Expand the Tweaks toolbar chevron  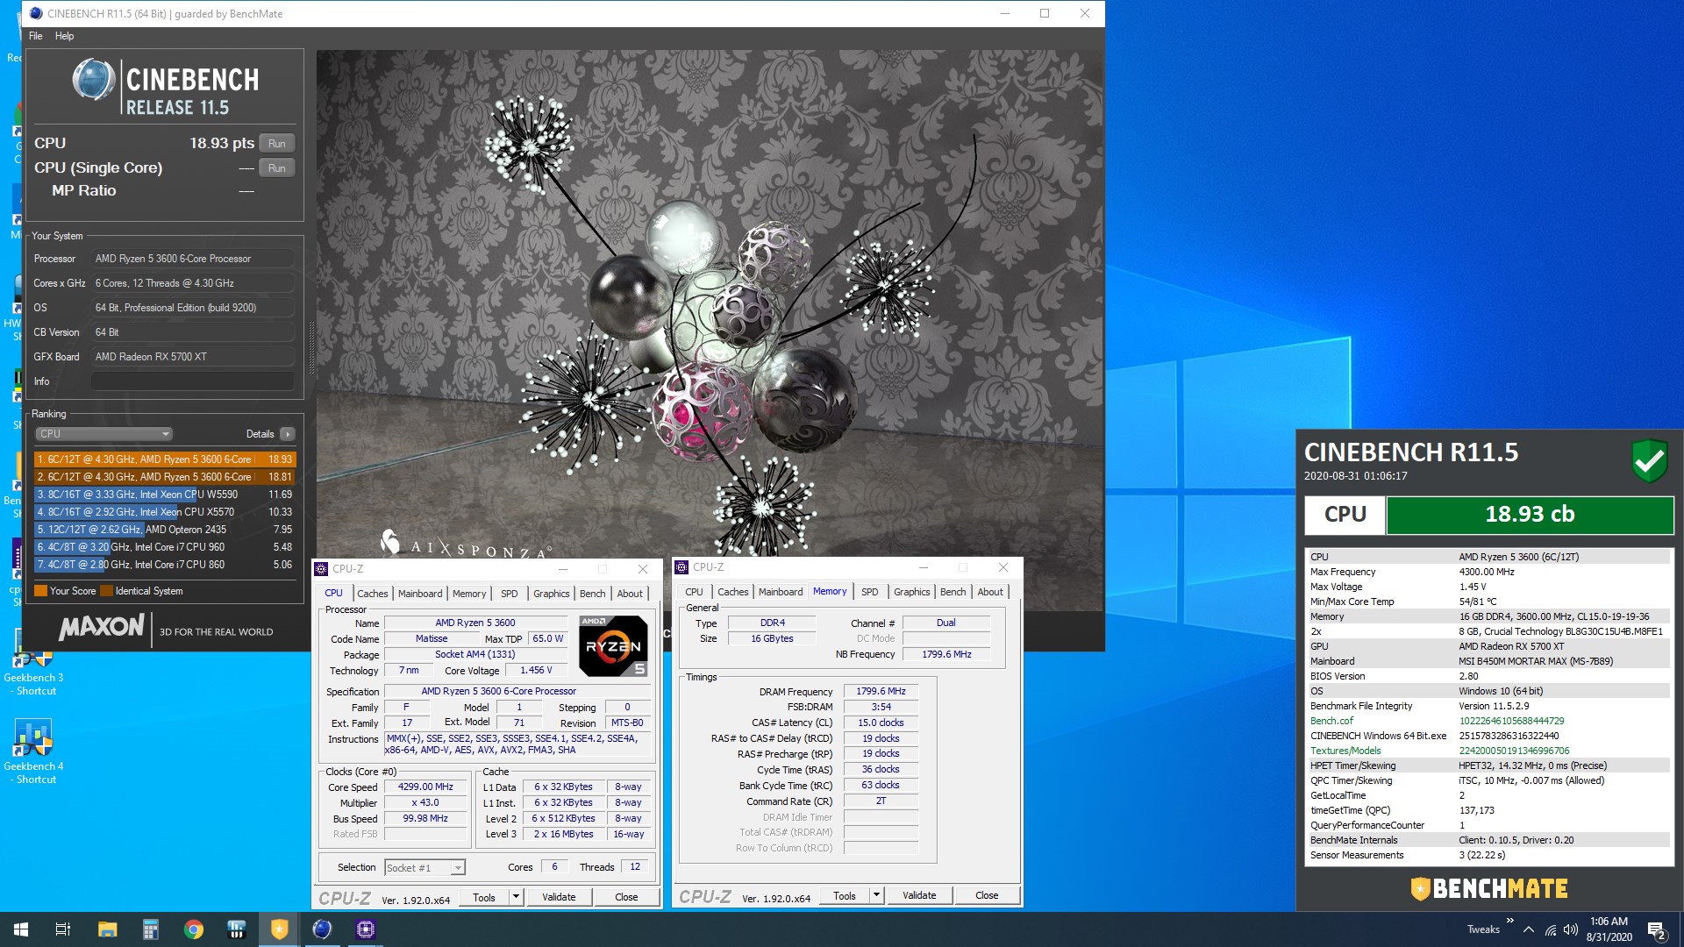[x=1509, y=921]
